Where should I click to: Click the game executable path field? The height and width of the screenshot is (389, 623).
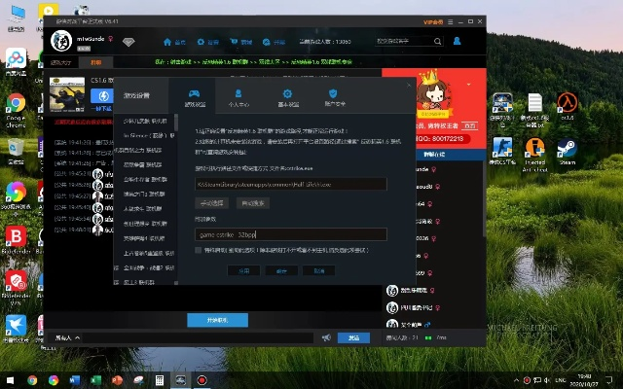tap(291, 184)
